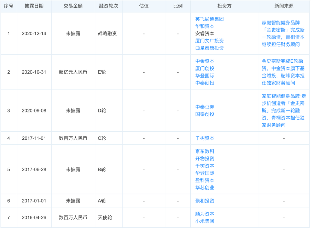This screenshot has height=228, width=311.
Task: Click 未披露 amount in the A轮 row
Action: point(73,201)
